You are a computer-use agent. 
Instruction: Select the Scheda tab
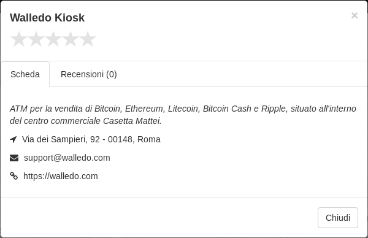tap(25, 74)
